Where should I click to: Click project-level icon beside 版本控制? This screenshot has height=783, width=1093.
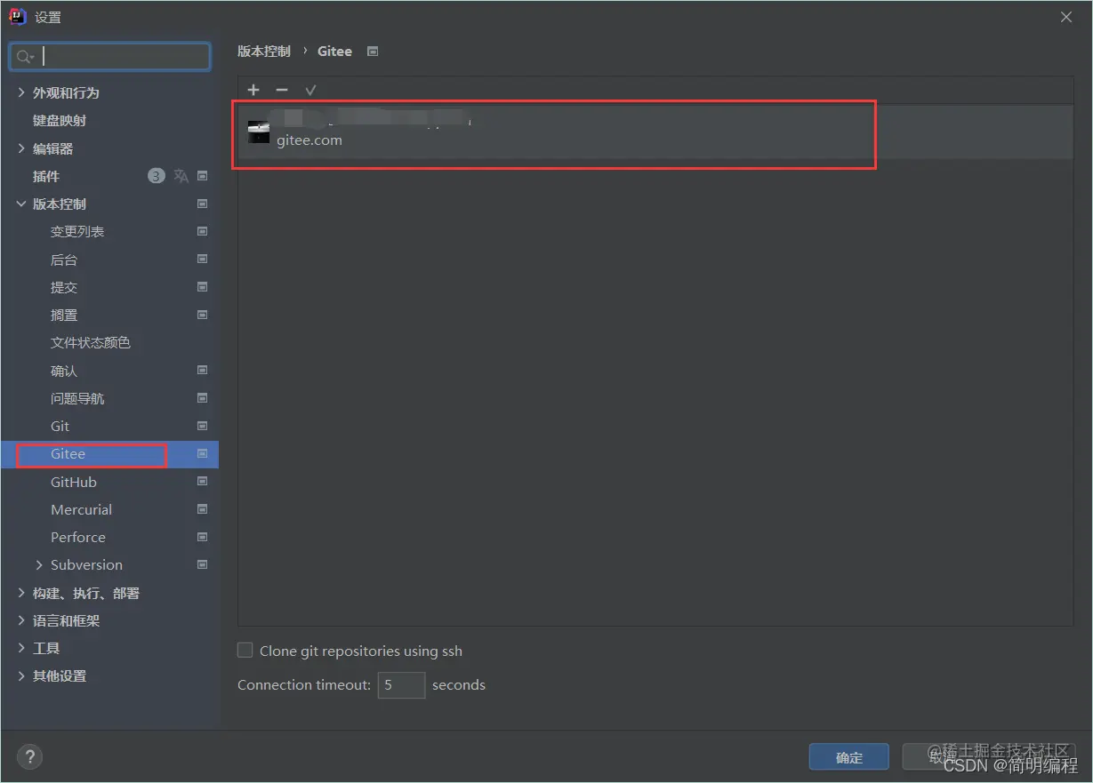pyautogui.click(x=203, y=204)
